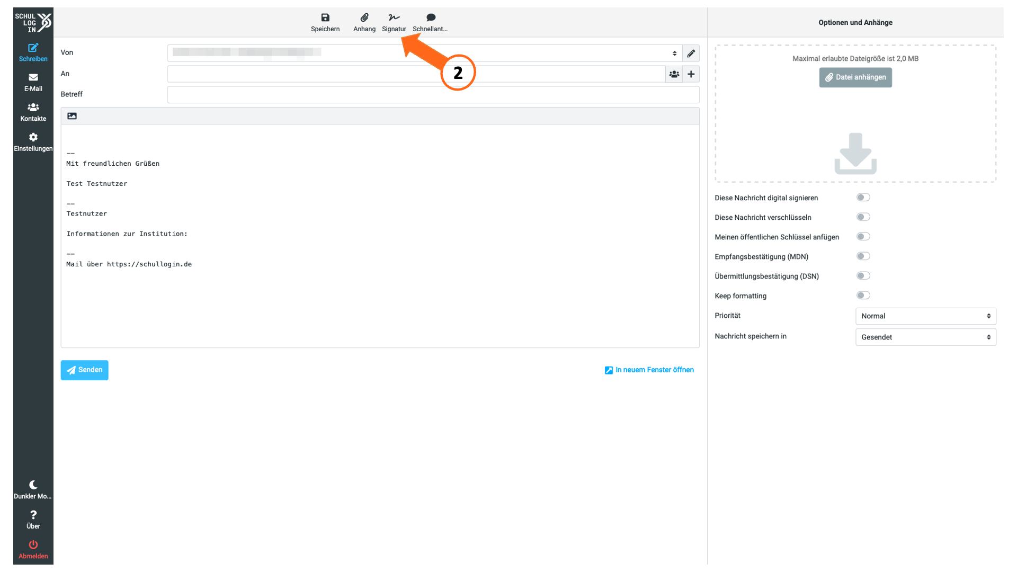Click the line 'Test Testnutzer'
The image size is (1017, 572).
tap(97, 184)
